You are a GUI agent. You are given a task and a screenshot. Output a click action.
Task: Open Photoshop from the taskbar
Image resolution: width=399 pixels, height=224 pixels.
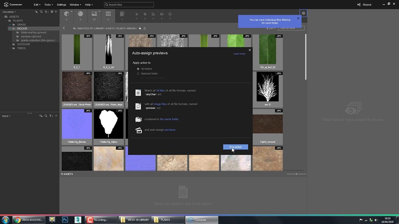click(x=65, y=220)
